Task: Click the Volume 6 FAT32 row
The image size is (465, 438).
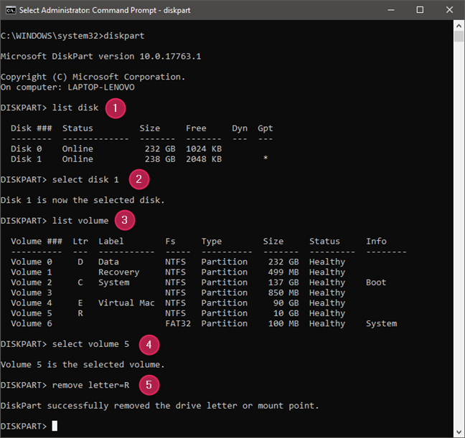Action: tap(201, 323)
